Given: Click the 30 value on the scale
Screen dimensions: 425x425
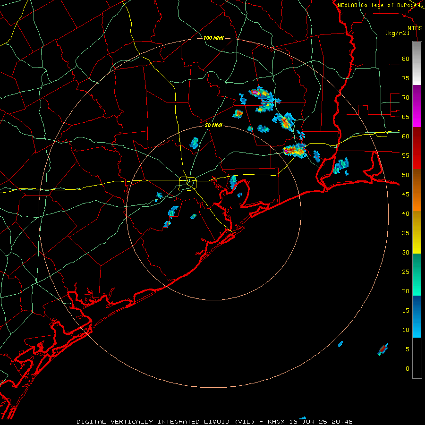Looking at the screenshot, I should [x=406, y=252].
